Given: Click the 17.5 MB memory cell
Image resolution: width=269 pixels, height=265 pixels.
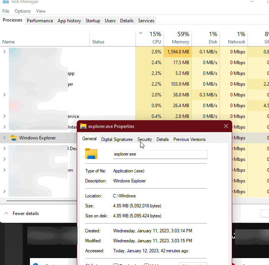Looking at the screenshot, I should tap(178, 63).
